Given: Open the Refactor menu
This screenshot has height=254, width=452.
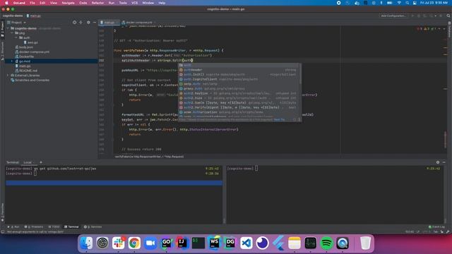Looking at the screenshot, I should 97,3.
